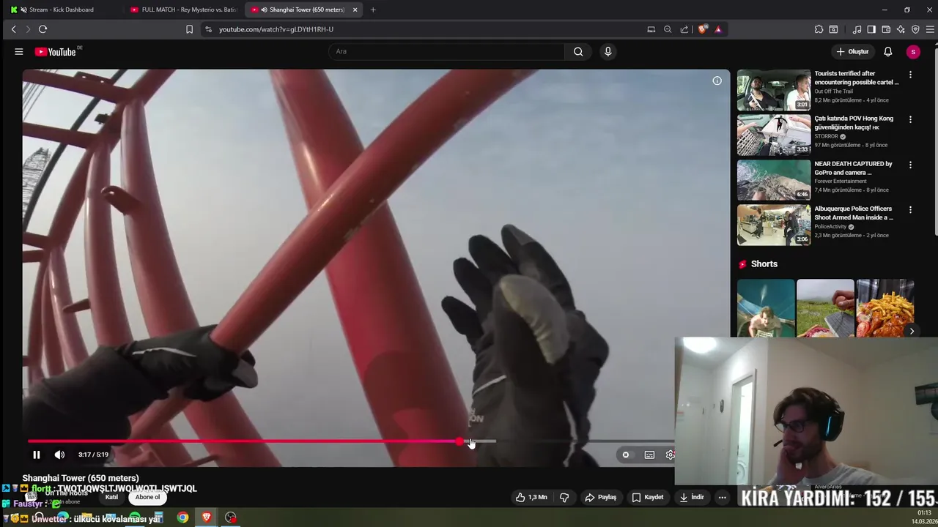Switch to the Stream - Kick Dashboard tab
The image size is (938, 527).
62,10
